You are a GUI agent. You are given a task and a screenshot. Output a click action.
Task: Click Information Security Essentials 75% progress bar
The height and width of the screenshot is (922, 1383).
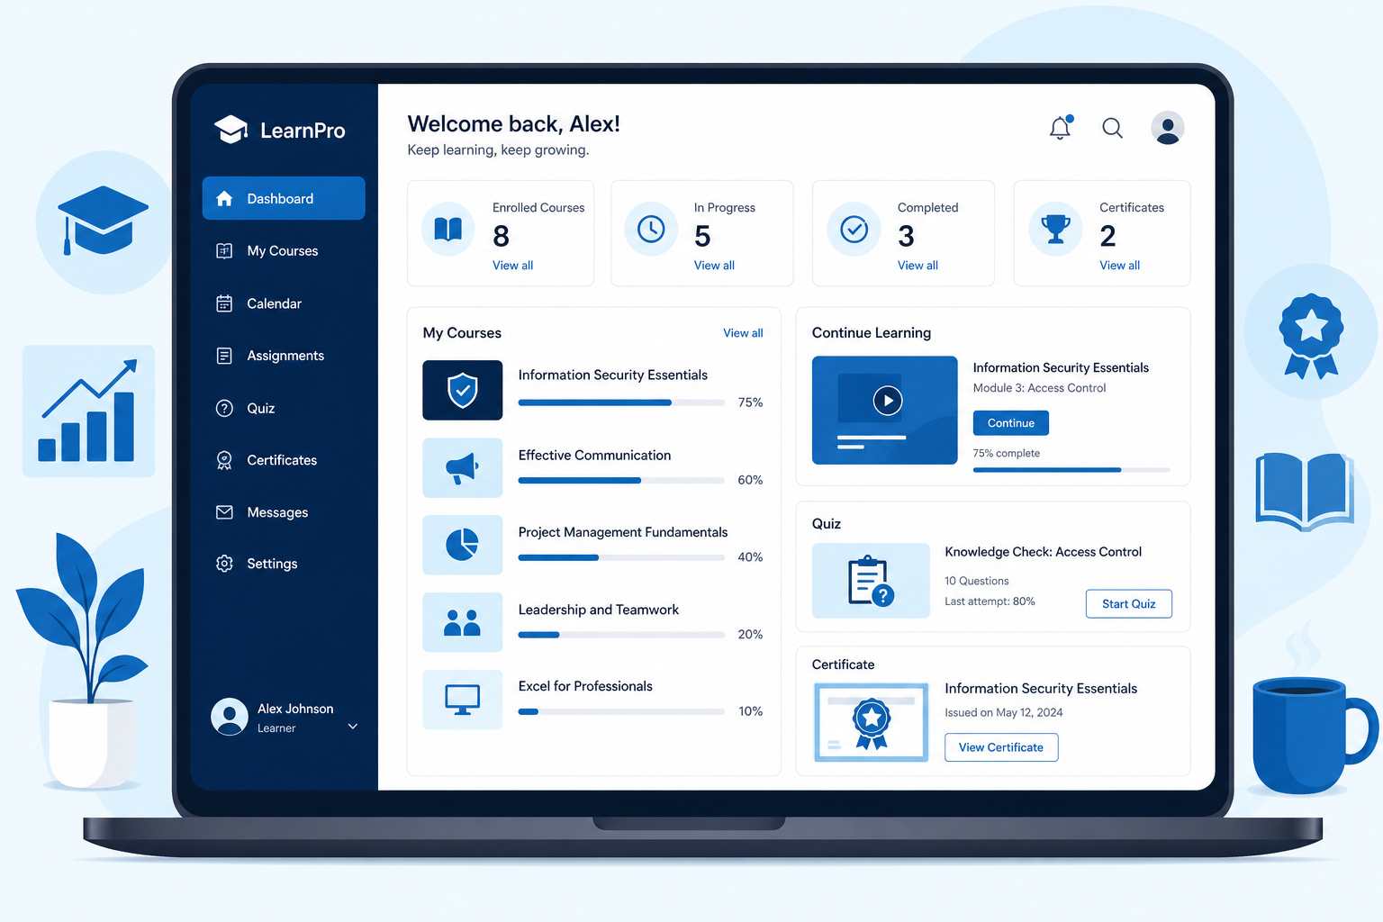pyautogui.click(x=621, y=402)
